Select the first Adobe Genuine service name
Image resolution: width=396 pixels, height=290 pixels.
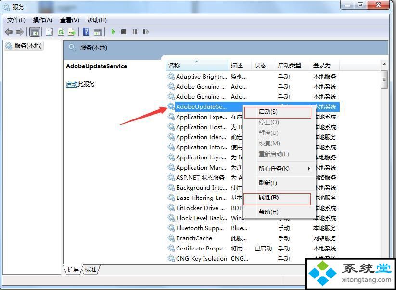pos(201,86)
